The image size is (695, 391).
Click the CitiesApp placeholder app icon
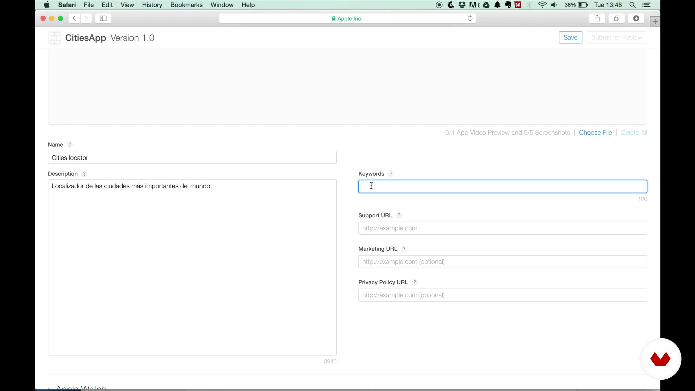pos(54,38)
